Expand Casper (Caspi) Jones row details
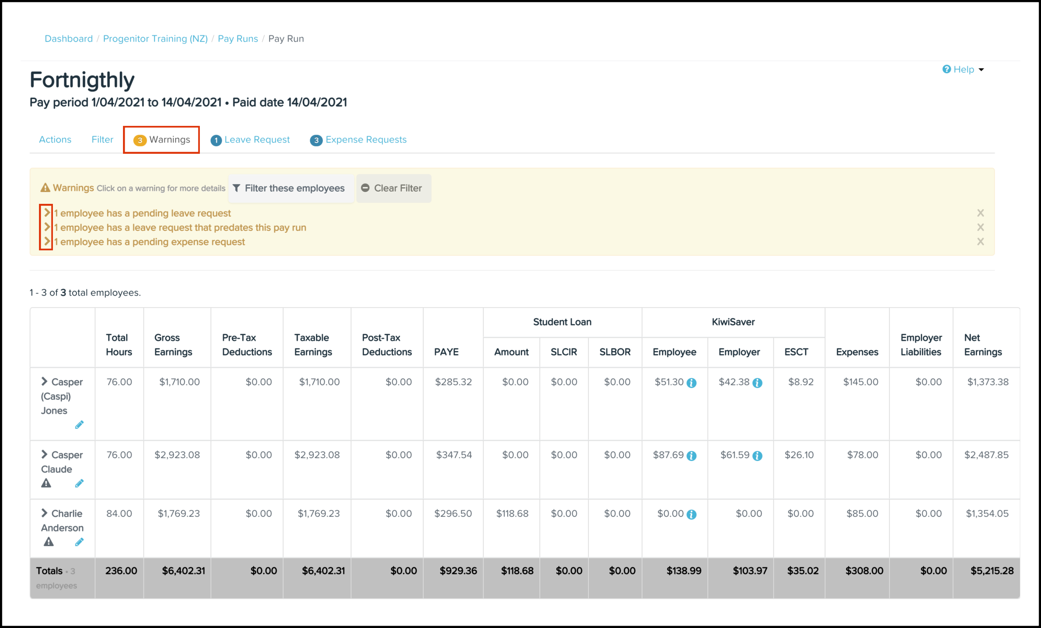This screenshot has height=628, width=1041. [44, 382]
